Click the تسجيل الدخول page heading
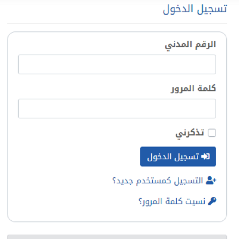239x239 pixels. pyautogui.click(x=195, y=9)
